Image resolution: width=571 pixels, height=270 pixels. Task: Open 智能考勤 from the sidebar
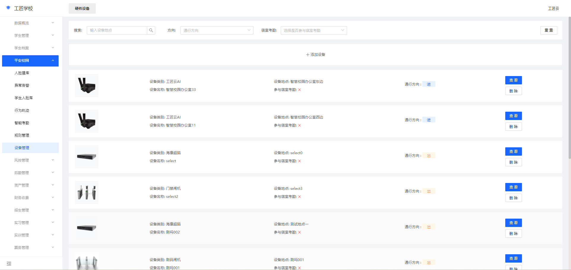(21, 123)
